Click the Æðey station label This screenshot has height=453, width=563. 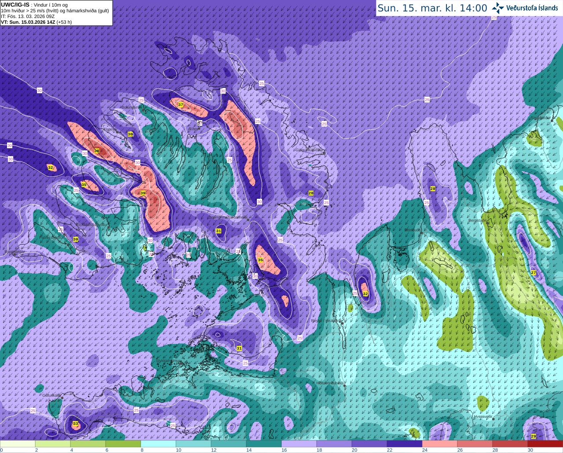[194, 129]
